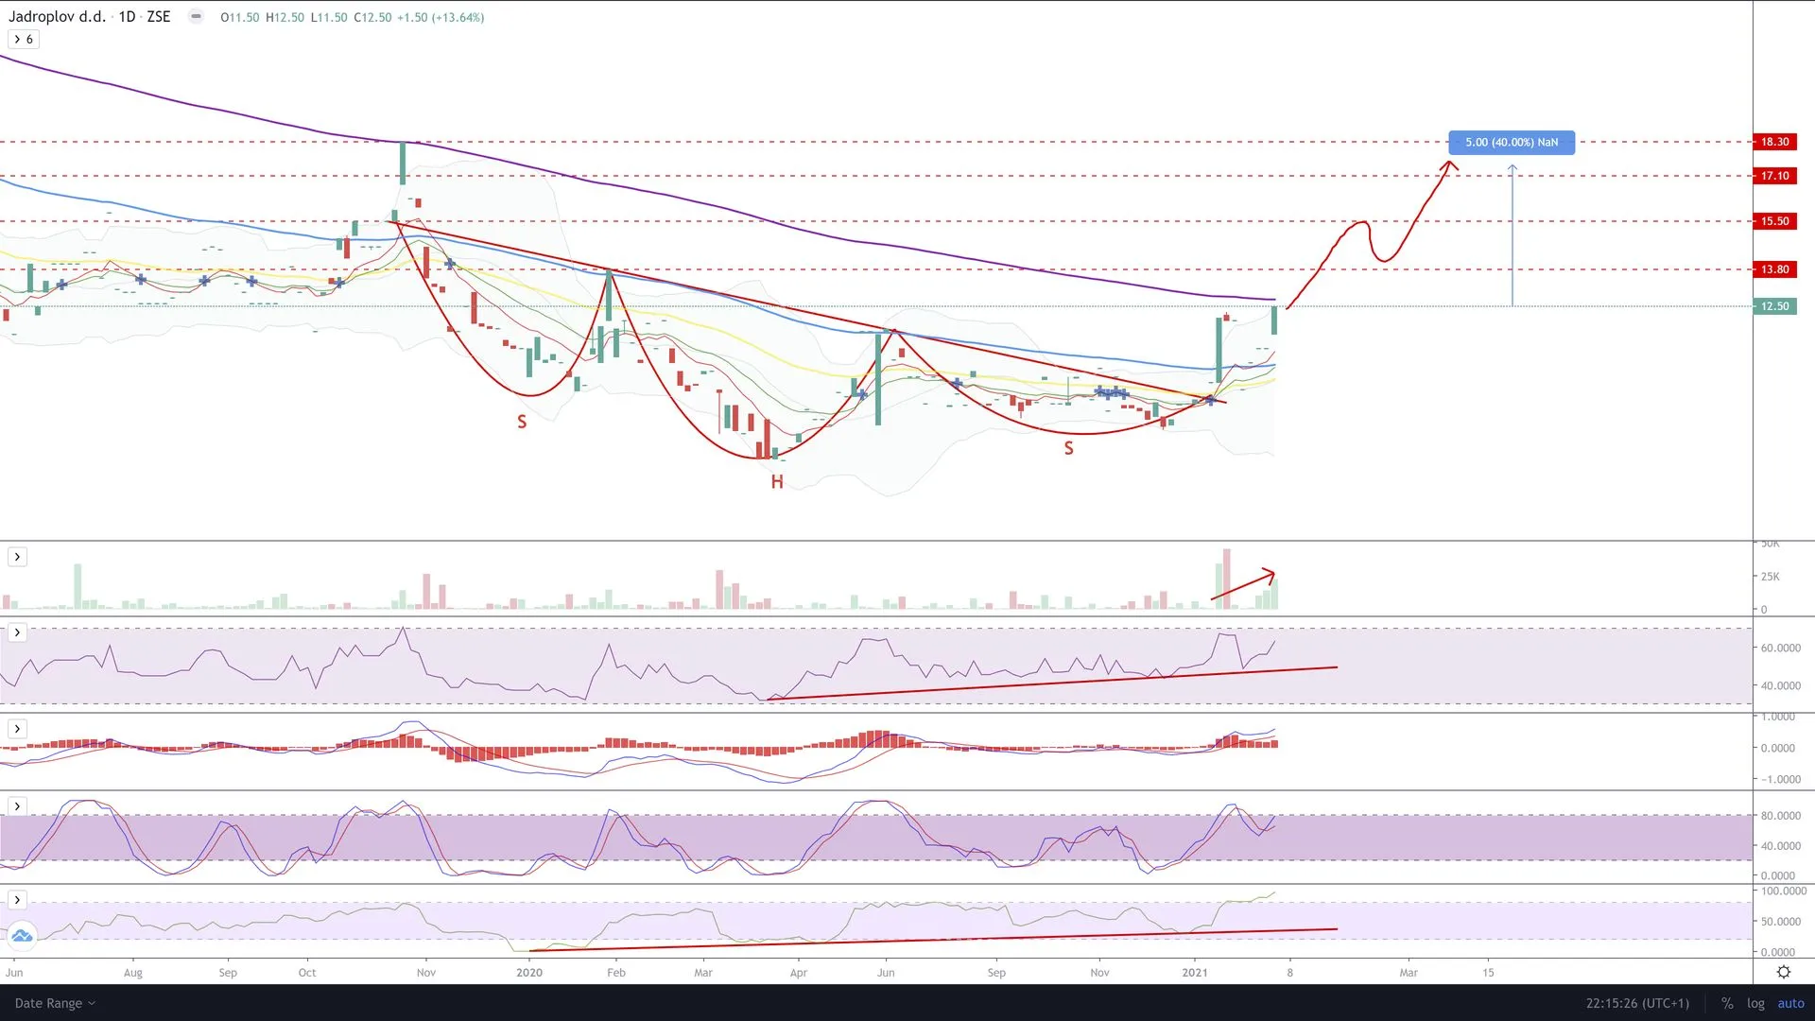
Task: Click the 15.50 red price level tag
Action: pos(1774,221)
